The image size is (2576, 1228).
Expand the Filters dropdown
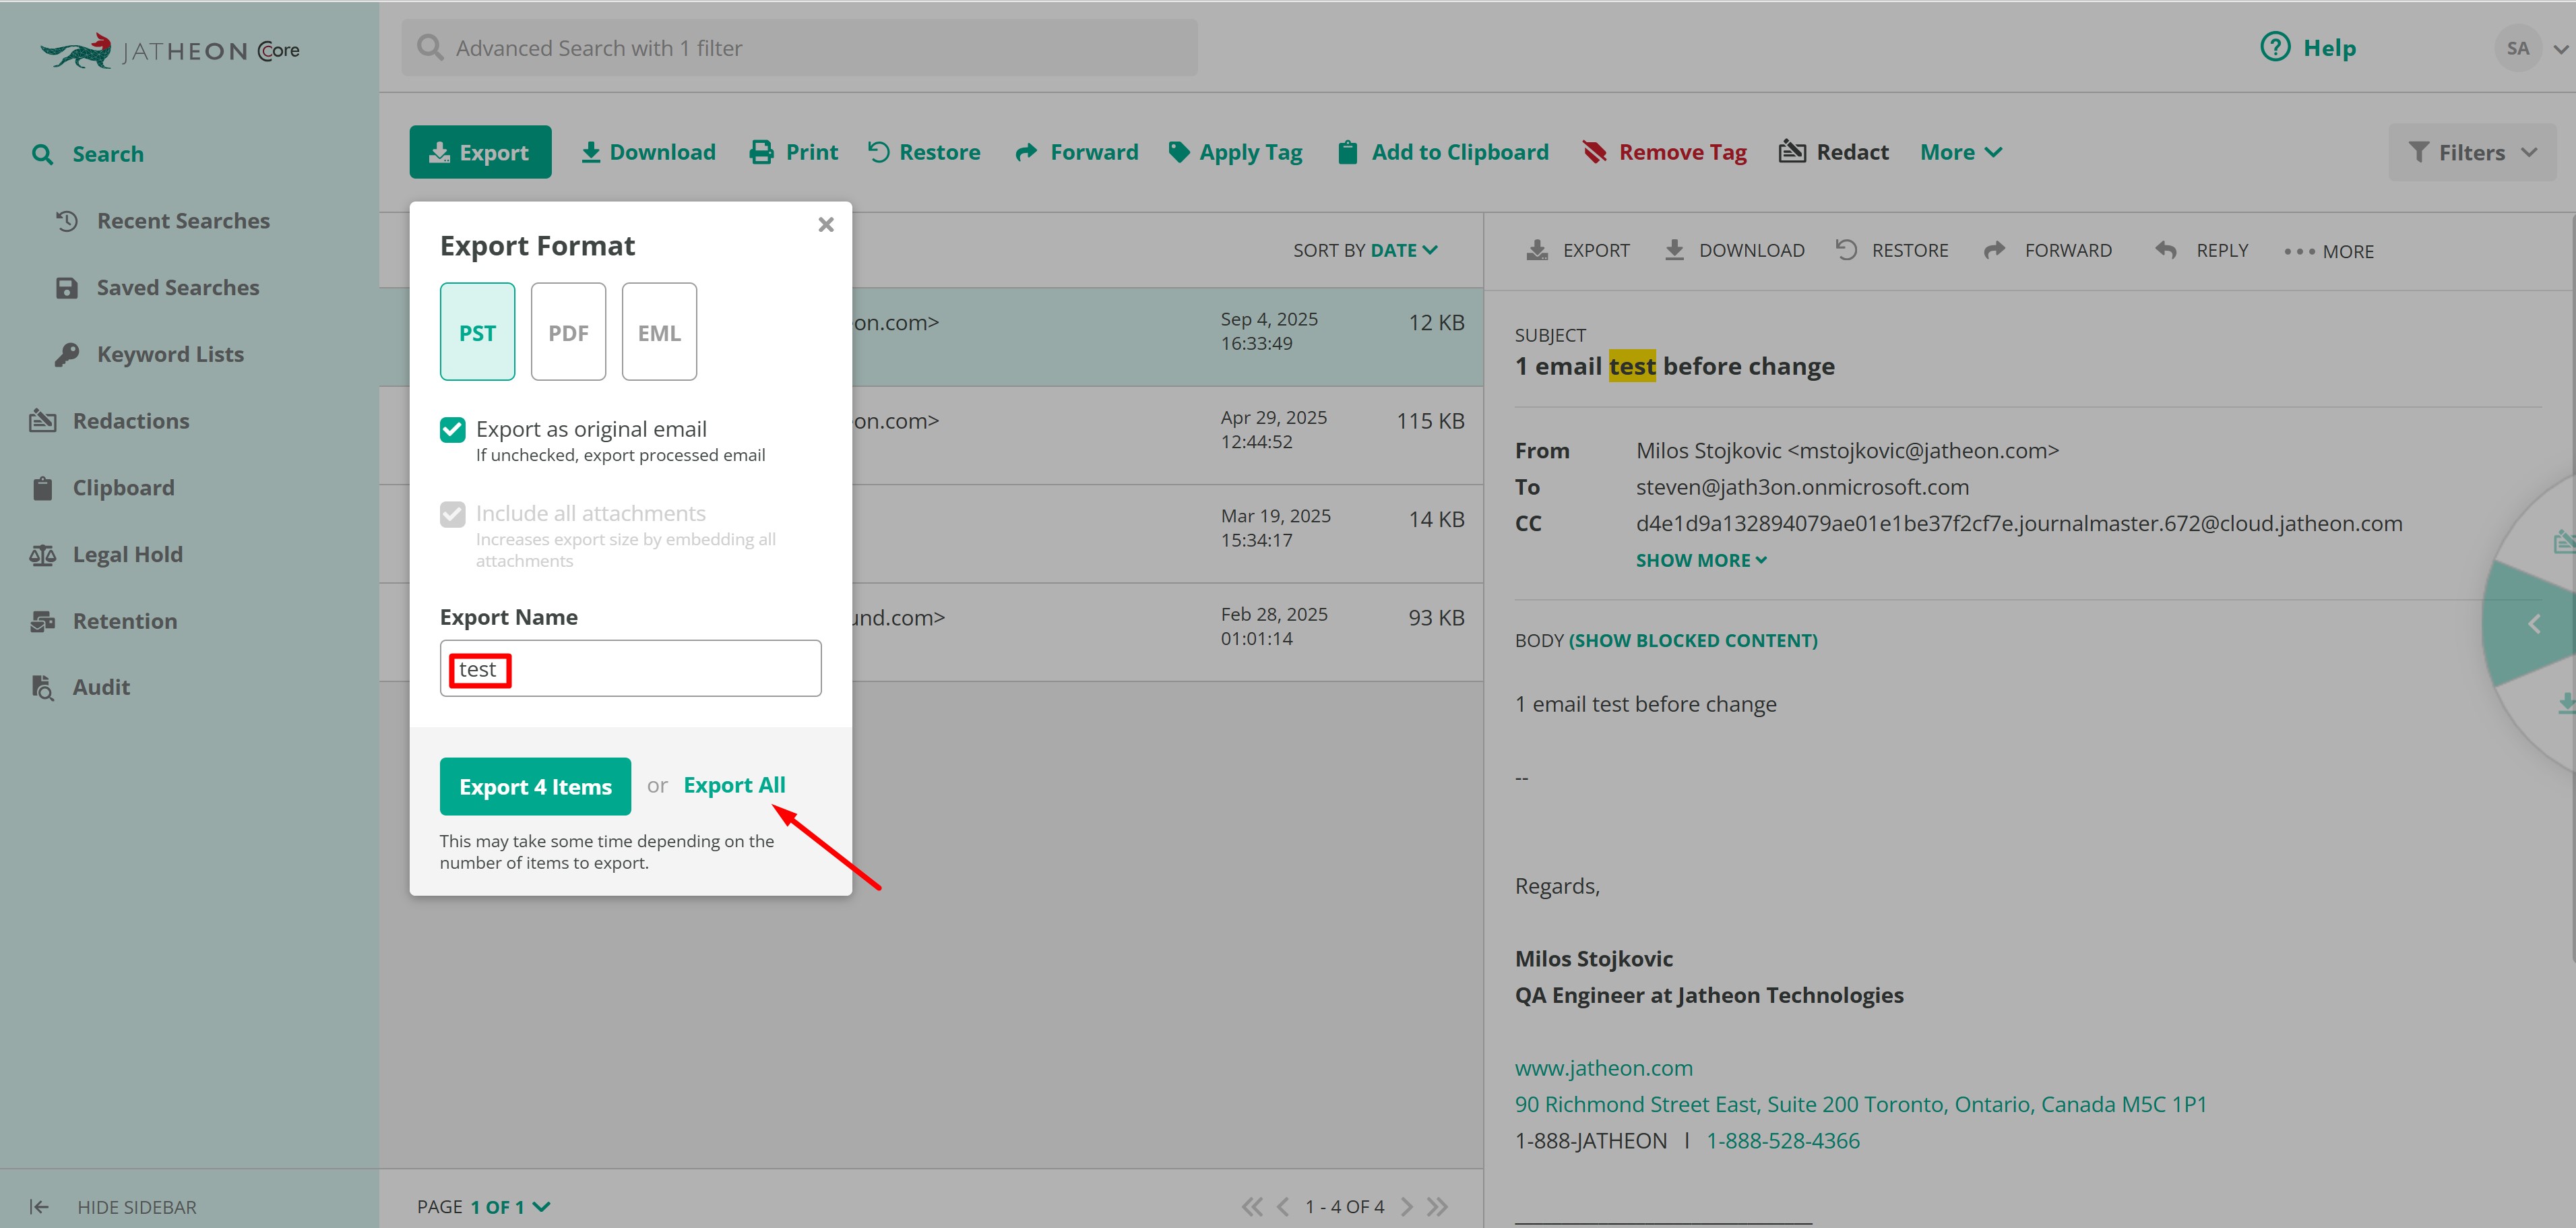2472,152
